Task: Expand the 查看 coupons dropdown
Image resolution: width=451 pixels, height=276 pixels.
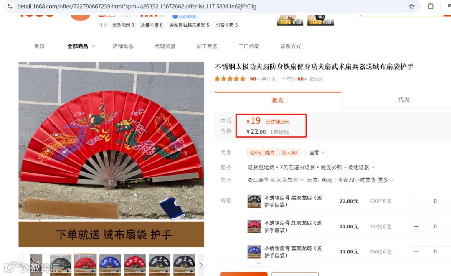Action: coord(317,153)
